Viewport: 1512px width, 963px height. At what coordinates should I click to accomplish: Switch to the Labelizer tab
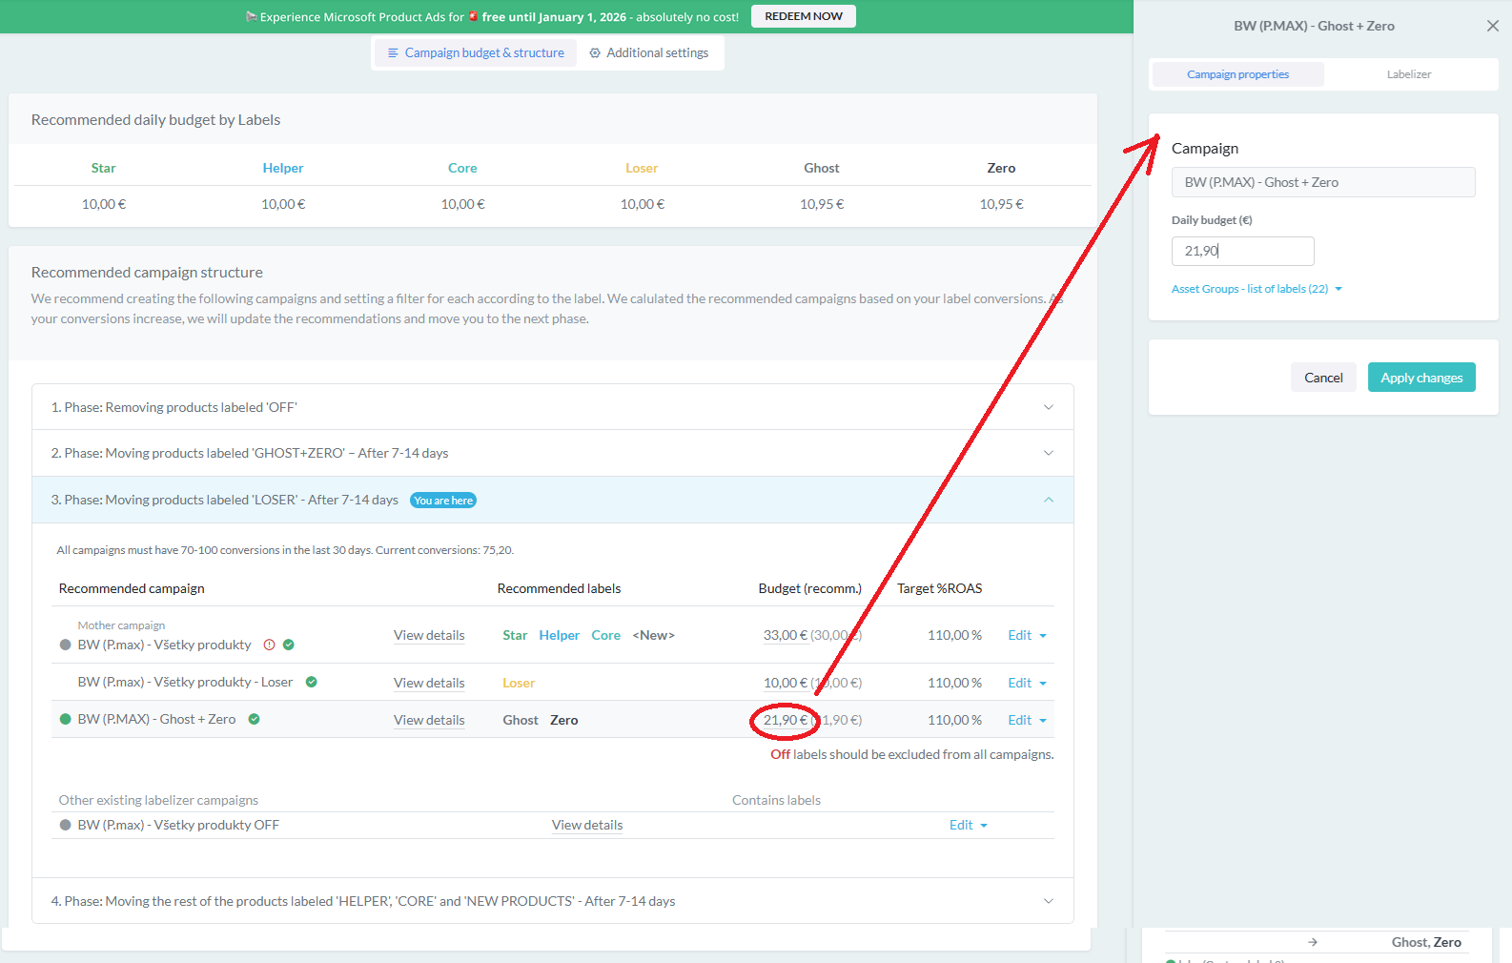pos(1408,74)
